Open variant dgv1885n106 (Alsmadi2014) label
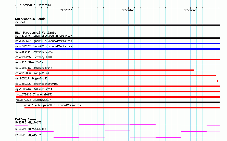The image size is (227, 141). click(x=34, y=89)
